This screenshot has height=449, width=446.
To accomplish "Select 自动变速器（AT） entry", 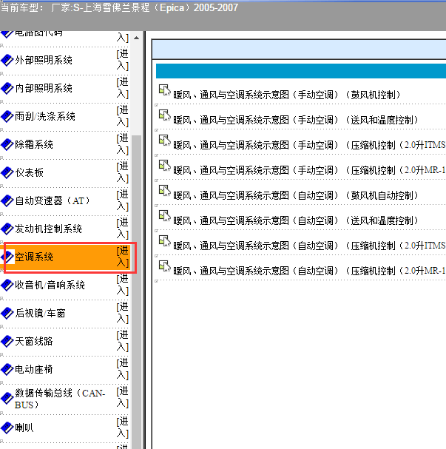I will click(x=53, y=200).
